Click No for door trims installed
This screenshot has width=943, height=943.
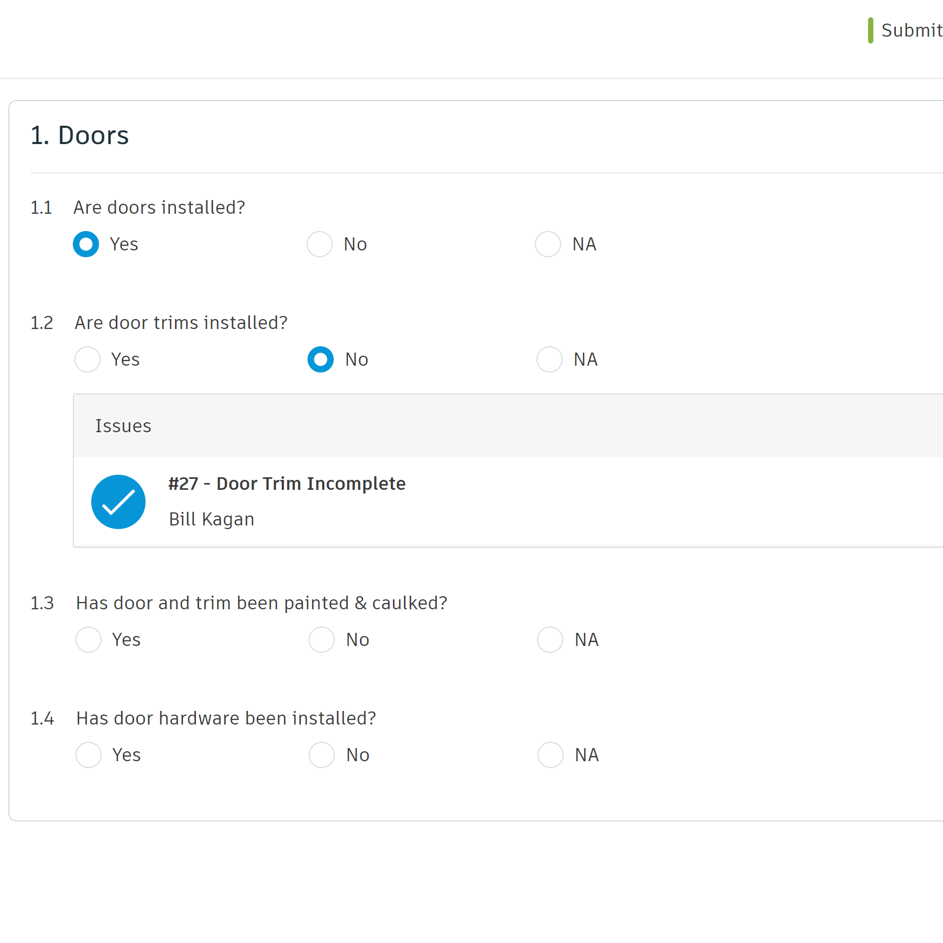321,359
